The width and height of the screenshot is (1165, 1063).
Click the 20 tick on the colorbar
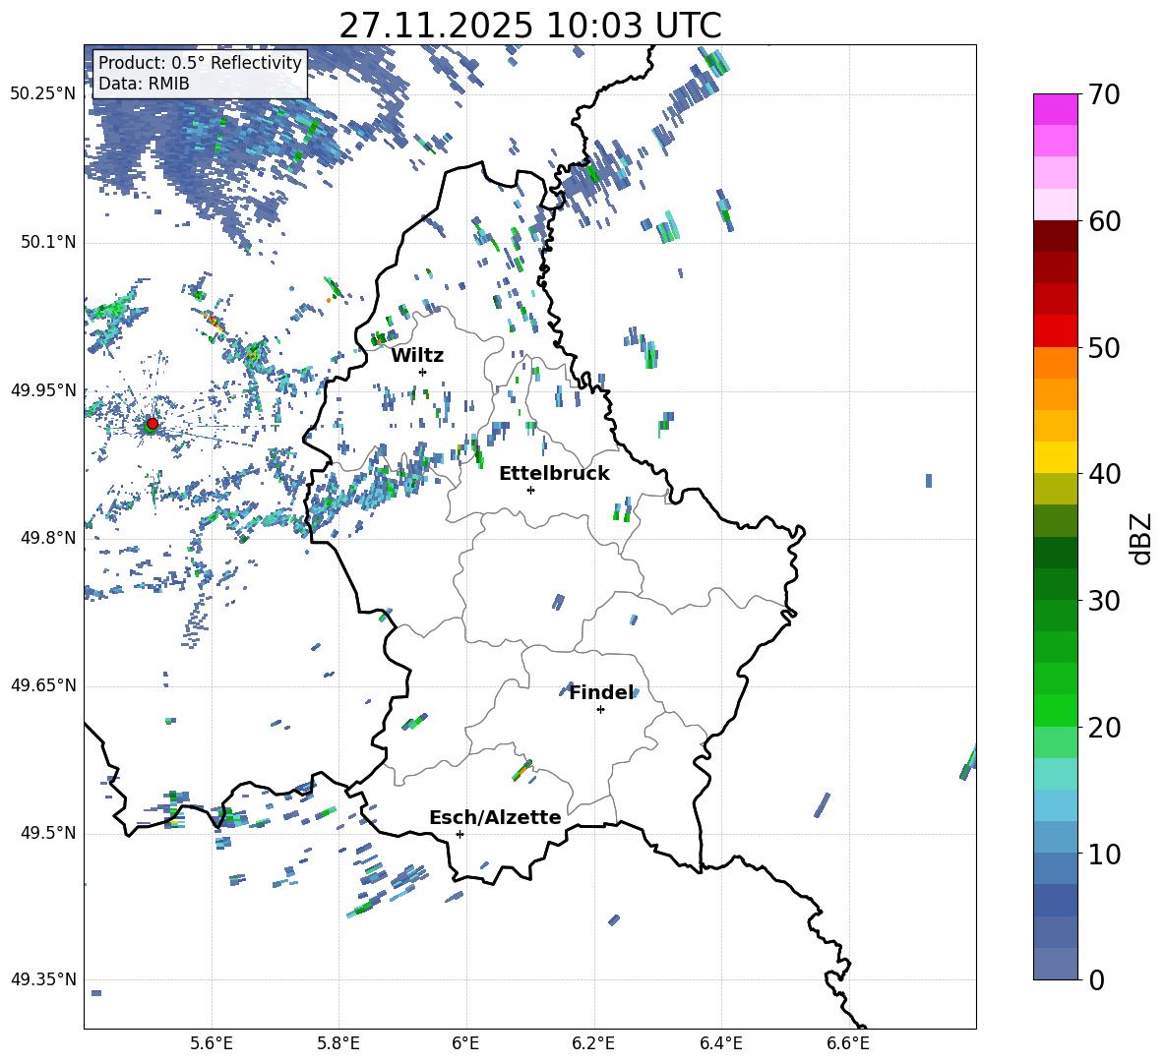[x=1103, y=728]
